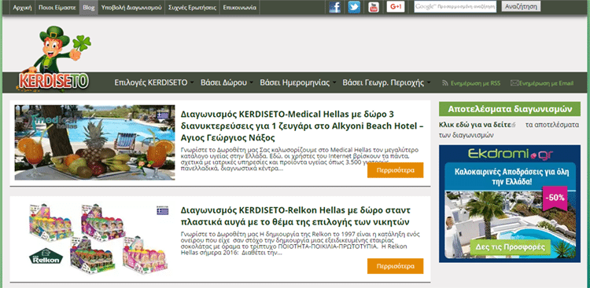Open the Alkyoni Beach pool thumbnail
Viewport: 590px width, 288px height.
pos(95,142)
